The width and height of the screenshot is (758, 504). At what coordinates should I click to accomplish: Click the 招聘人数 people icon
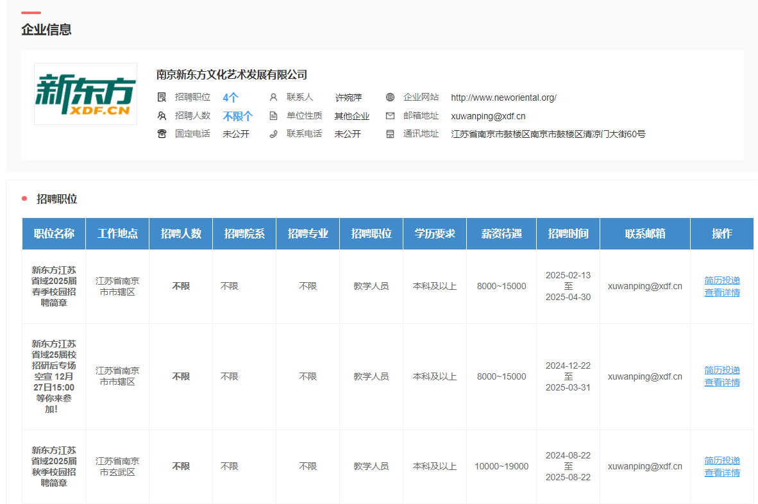pyautogui.click(x=162, y=116)
